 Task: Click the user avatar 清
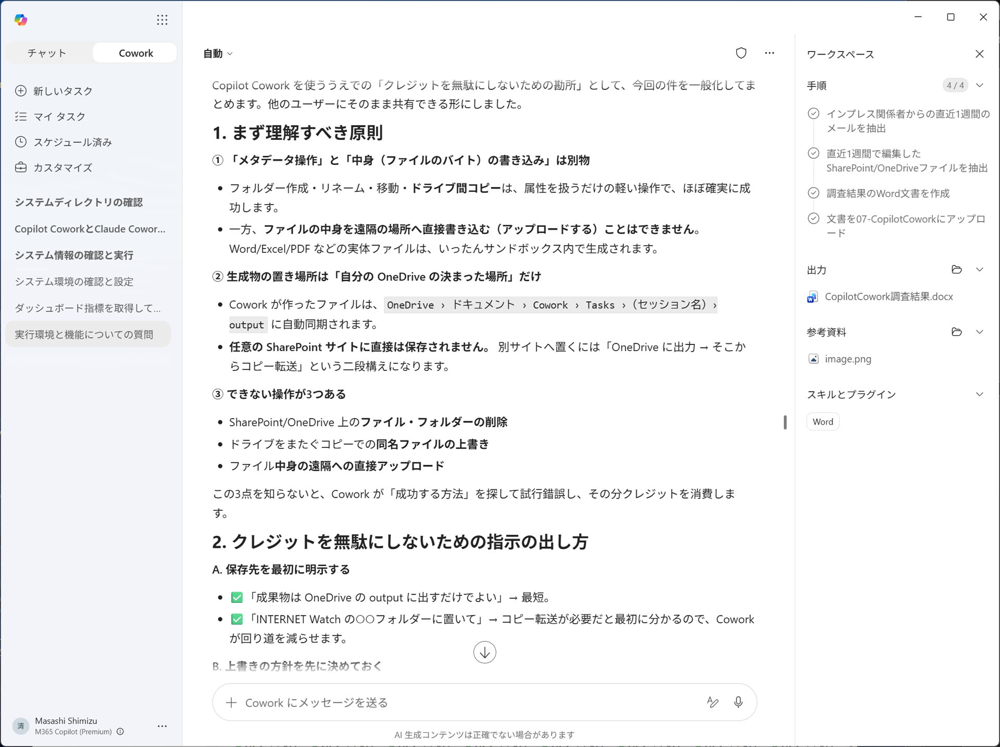(x=21, y=726)
